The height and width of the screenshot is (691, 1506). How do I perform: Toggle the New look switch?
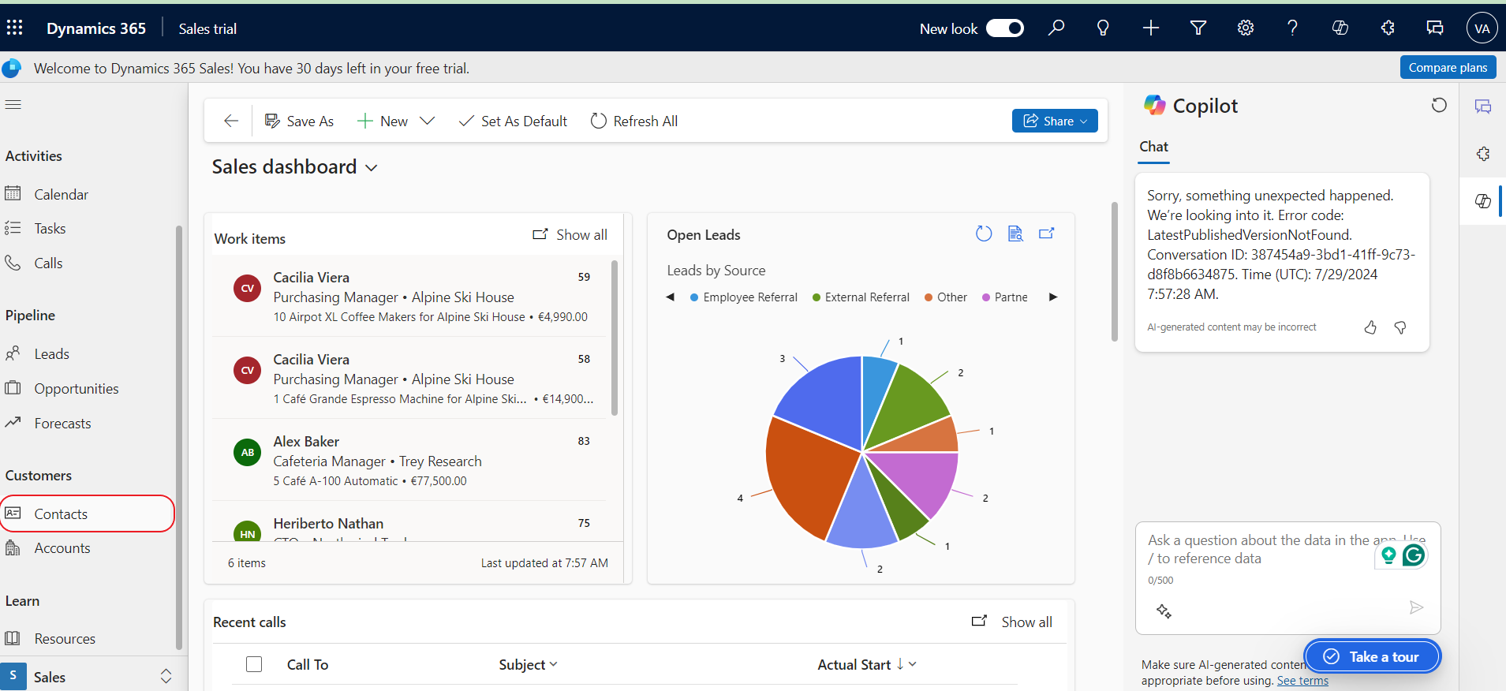tap(1005, 28)
